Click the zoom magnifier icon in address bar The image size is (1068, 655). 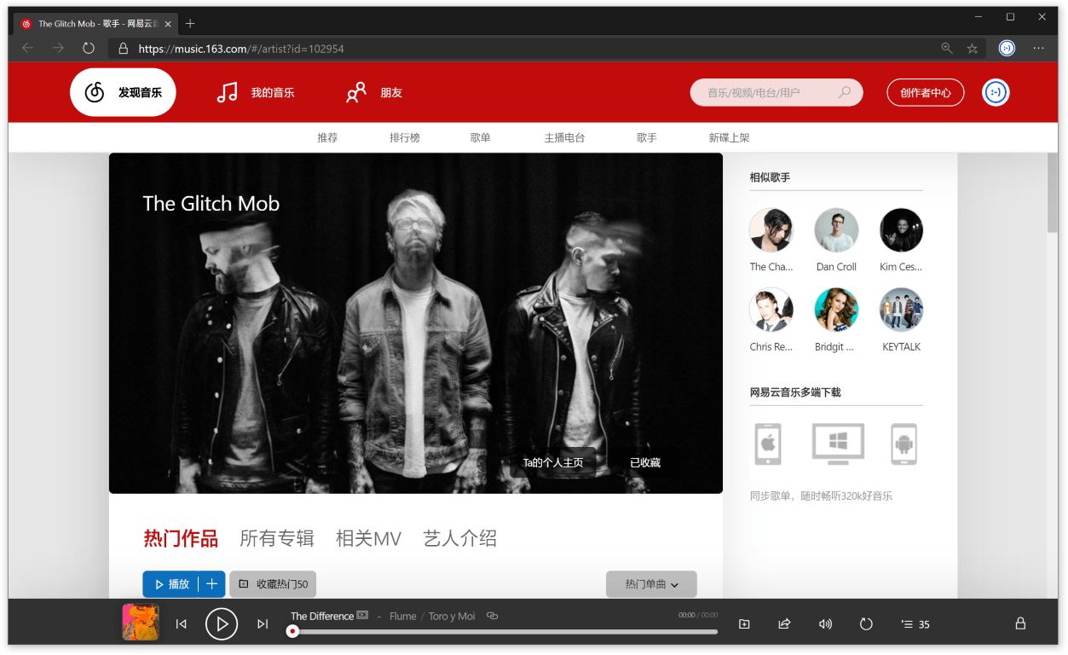(x=947, y=49)
